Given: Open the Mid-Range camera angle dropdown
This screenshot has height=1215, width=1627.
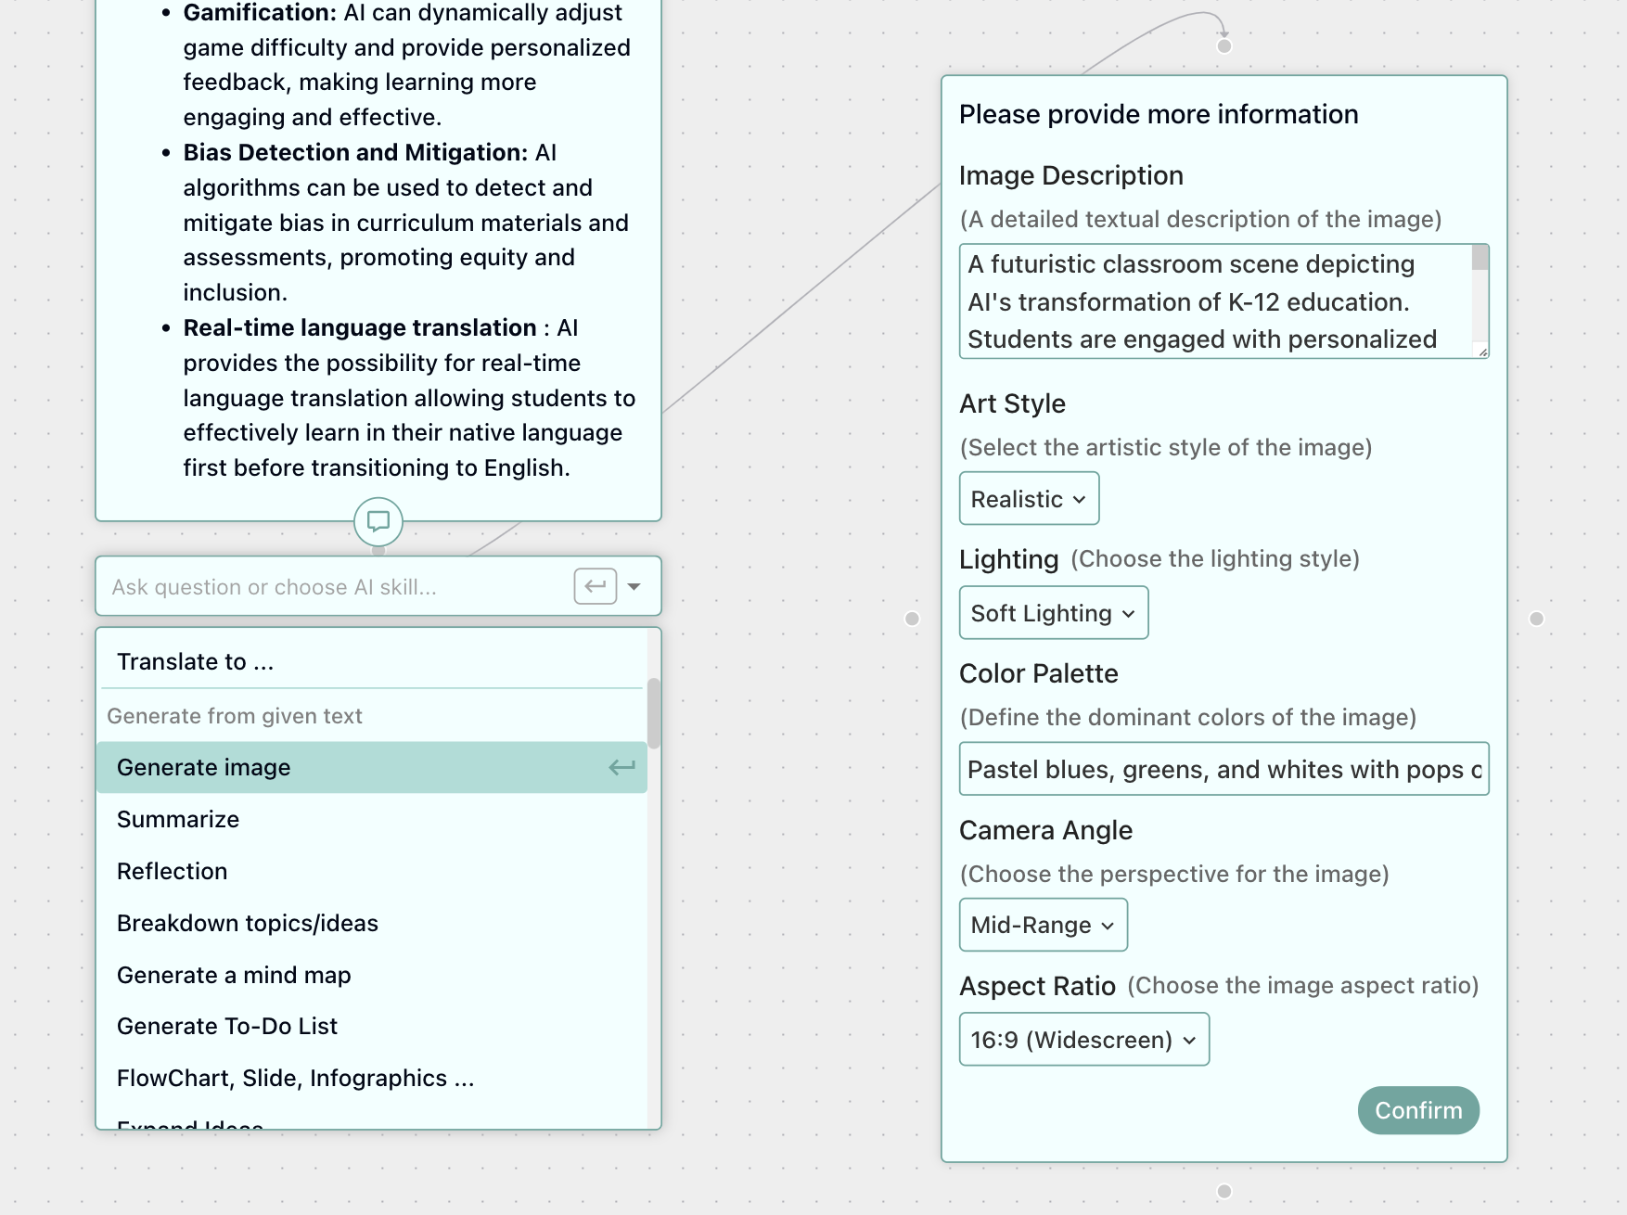Looking at the screenshot, I should (x=1042, y=924).
